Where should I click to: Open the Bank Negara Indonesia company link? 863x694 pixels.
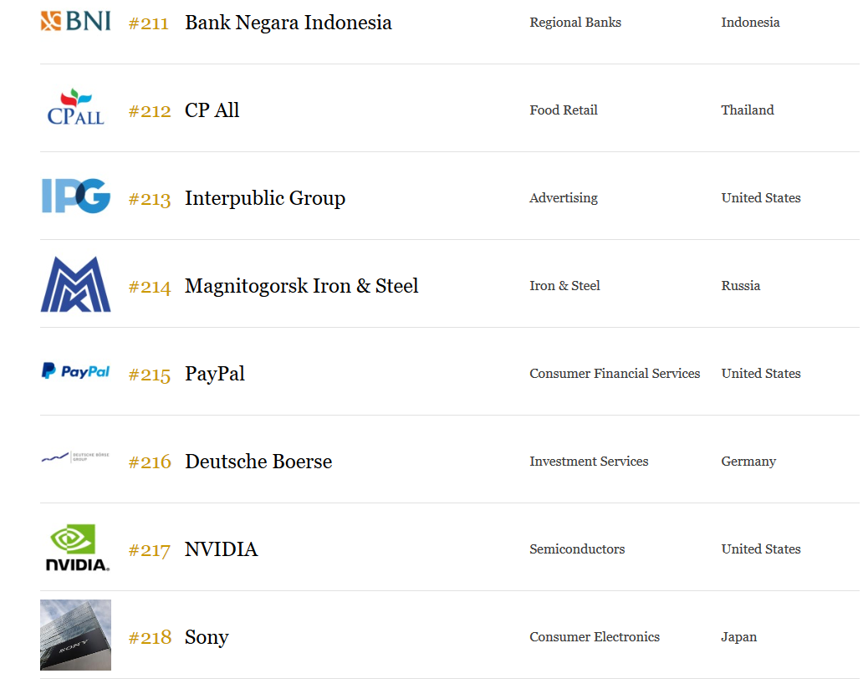pos(288,23)
